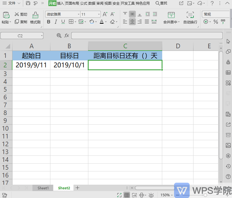Click the justify alignment icon

(147, 22)
